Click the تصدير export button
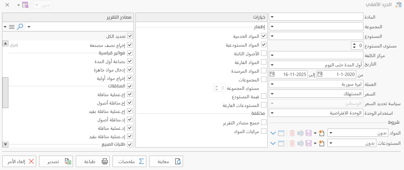This screenshot has width=404, height=170. pos(56,161)
